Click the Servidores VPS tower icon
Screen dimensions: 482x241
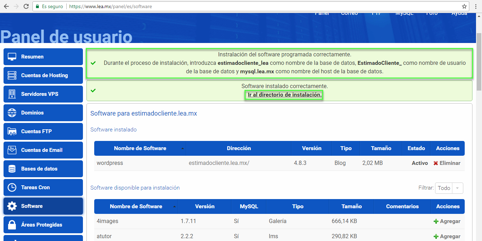pyautogui.click(x=12, y=94)
